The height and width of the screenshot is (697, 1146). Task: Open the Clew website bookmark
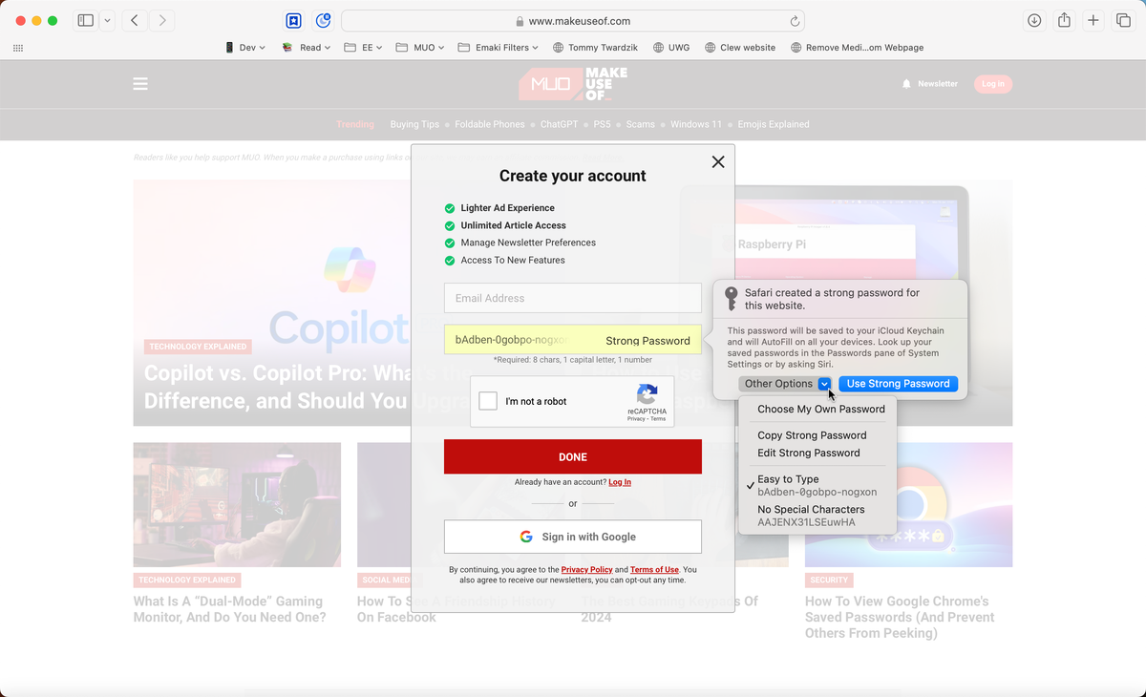(x=740, y=47)
